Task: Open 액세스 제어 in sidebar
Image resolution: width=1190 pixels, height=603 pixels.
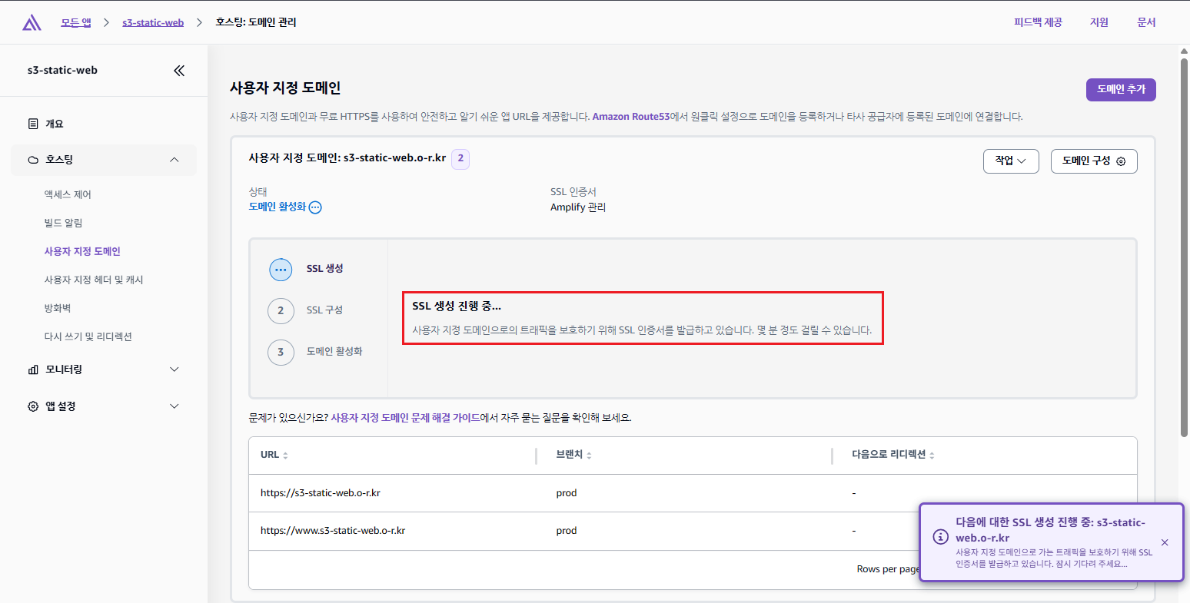Action: tap(68, 195)
